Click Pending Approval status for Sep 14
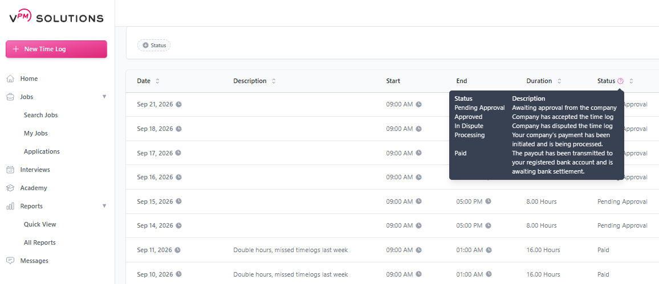 623,226
